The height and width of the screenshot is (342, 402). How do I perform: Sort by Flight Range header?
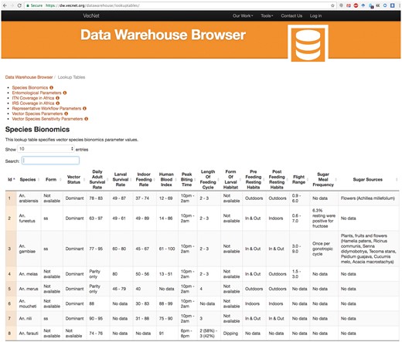coord(300,179)
